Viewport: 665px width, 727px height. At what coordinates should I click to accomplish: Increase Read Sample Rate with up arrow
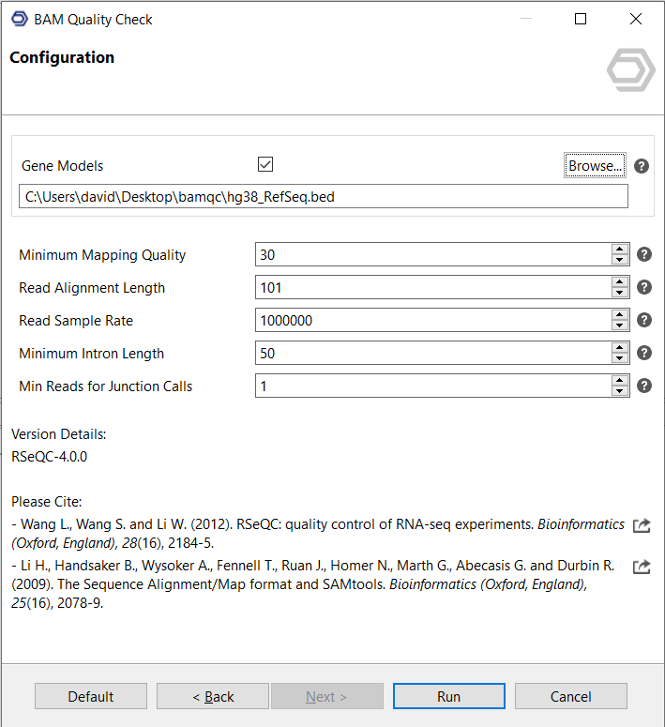(x=619, y=315)
